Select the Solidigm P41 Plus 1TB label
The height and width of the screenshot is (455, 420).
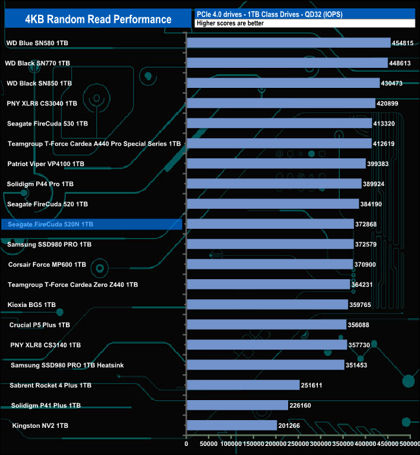click(x=46, y=405)
